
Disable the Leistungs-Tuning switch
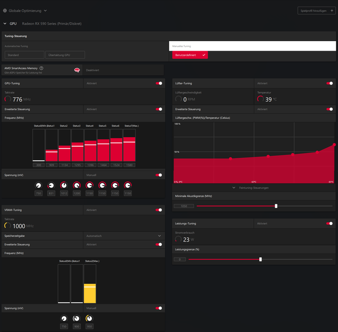[330, 223]
